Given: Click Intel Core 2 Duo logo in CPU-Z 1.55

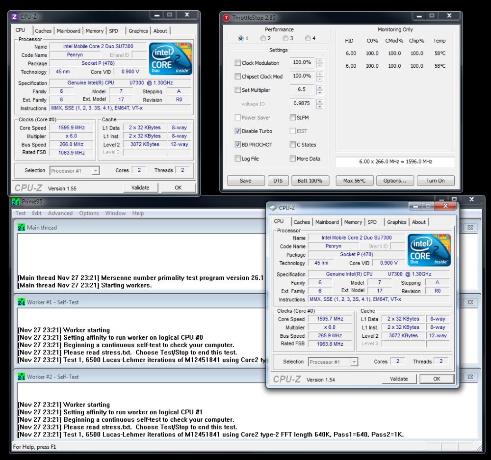Looking at the screenshot, I should click(170, 58).
